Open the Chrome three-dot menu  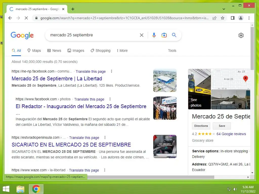[249, 18]
